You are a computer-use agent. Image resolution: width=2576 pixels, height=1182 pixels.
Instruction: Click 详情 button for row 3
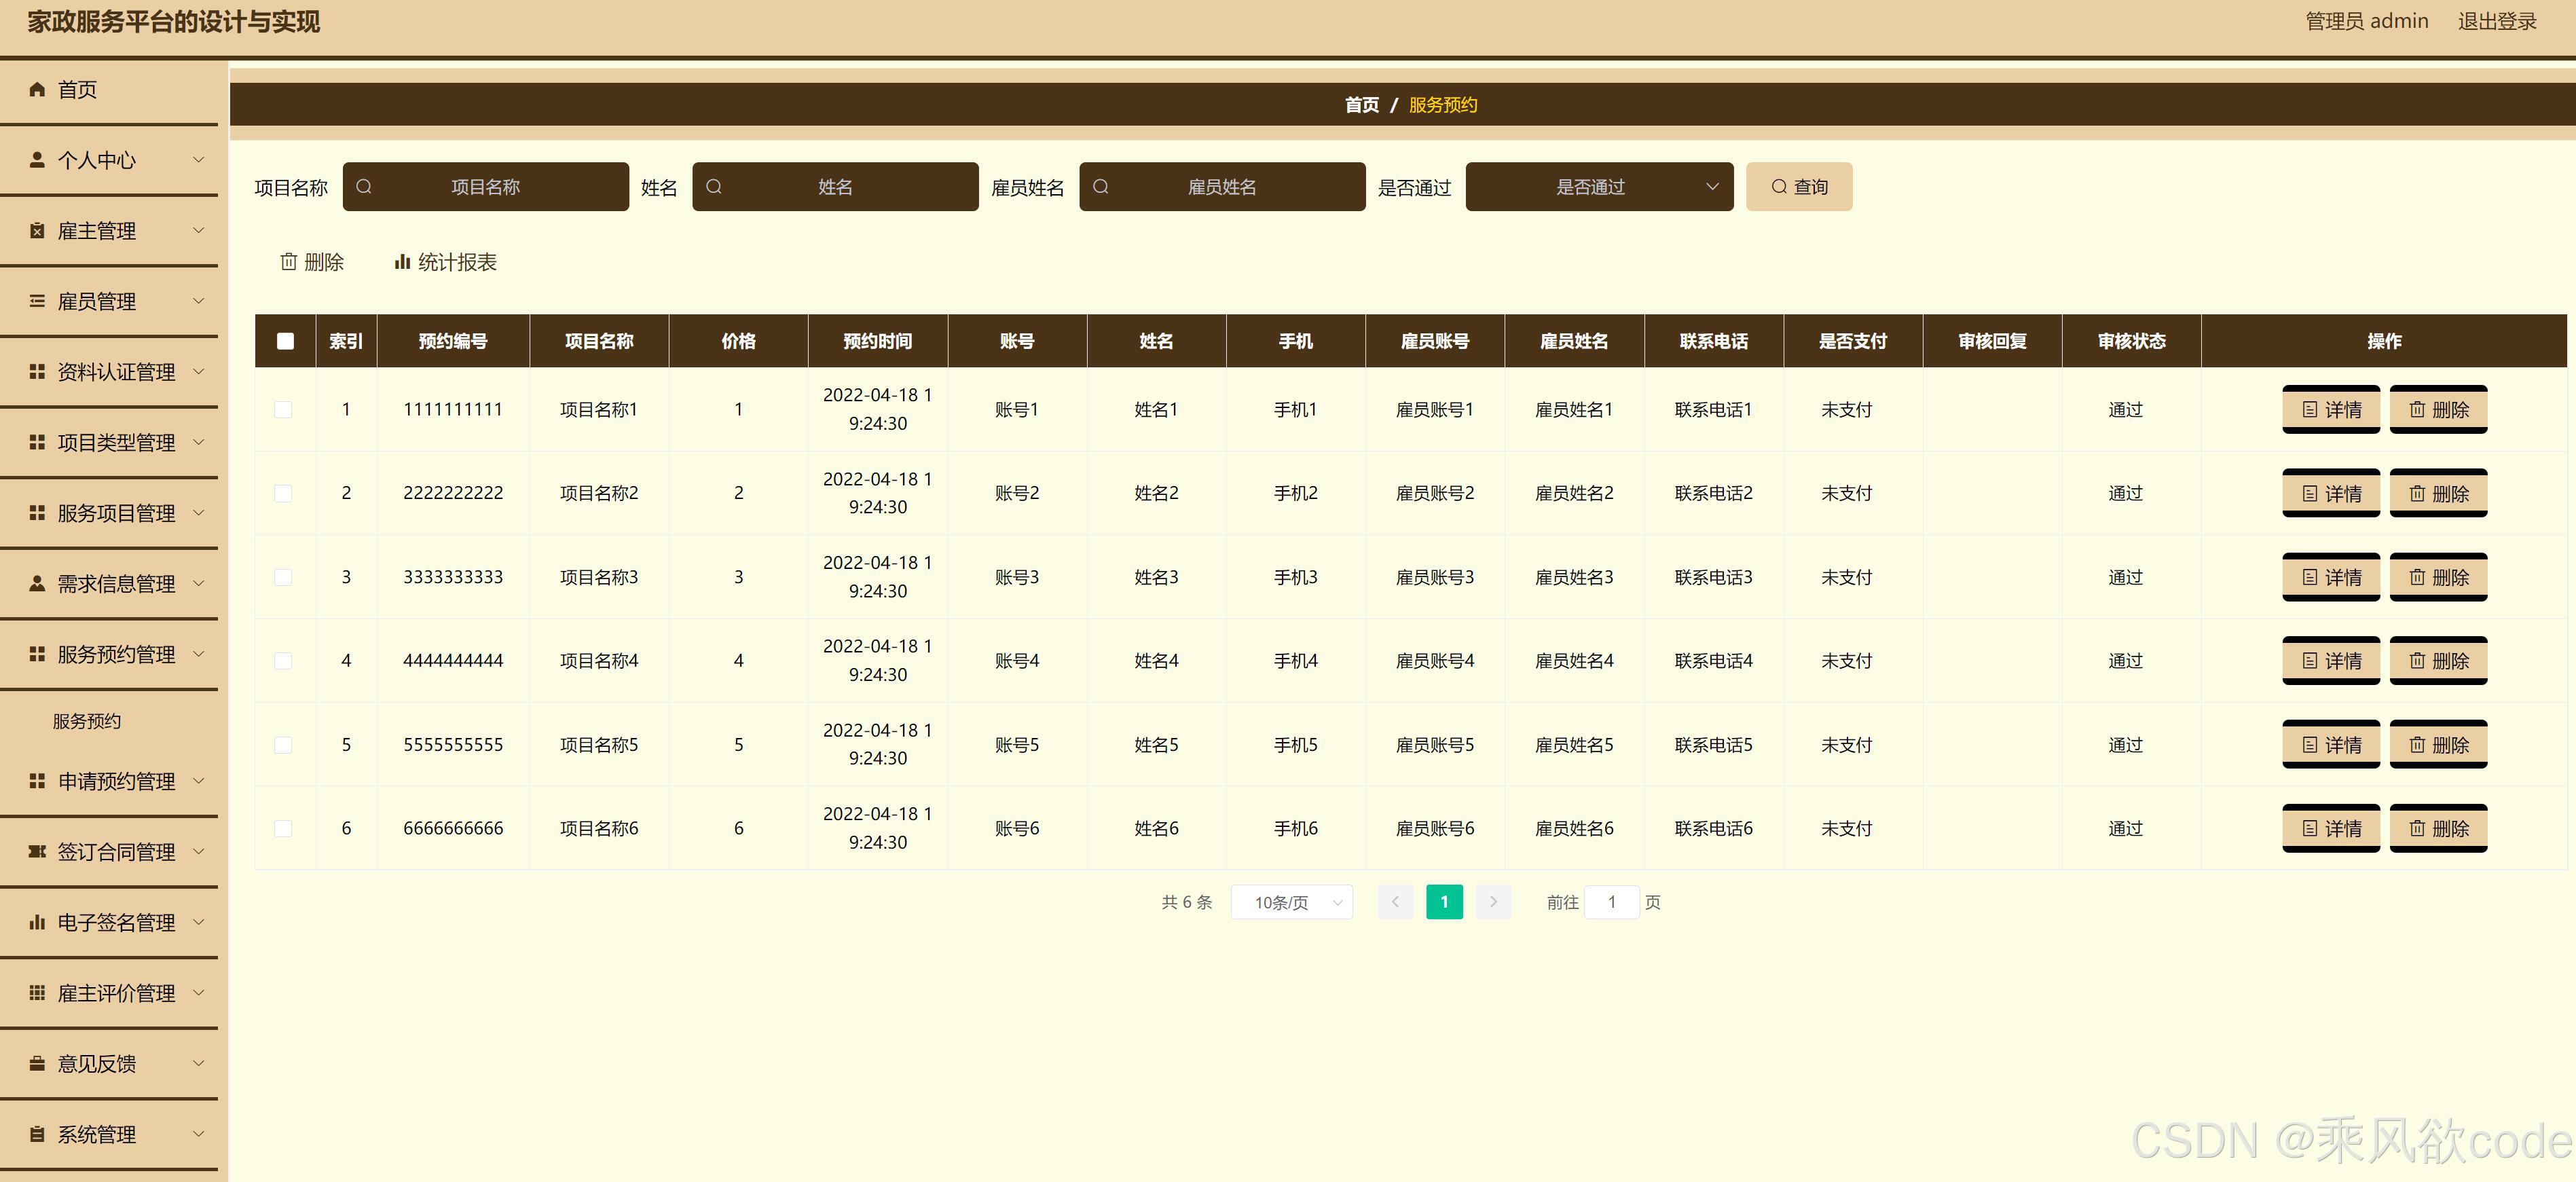coord(2330,577)
